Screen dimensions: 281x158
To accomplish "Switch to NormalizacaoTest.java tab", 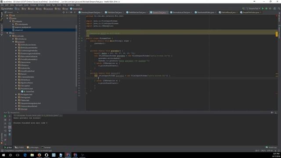I will pyautogui.click(x=181, y=12).
